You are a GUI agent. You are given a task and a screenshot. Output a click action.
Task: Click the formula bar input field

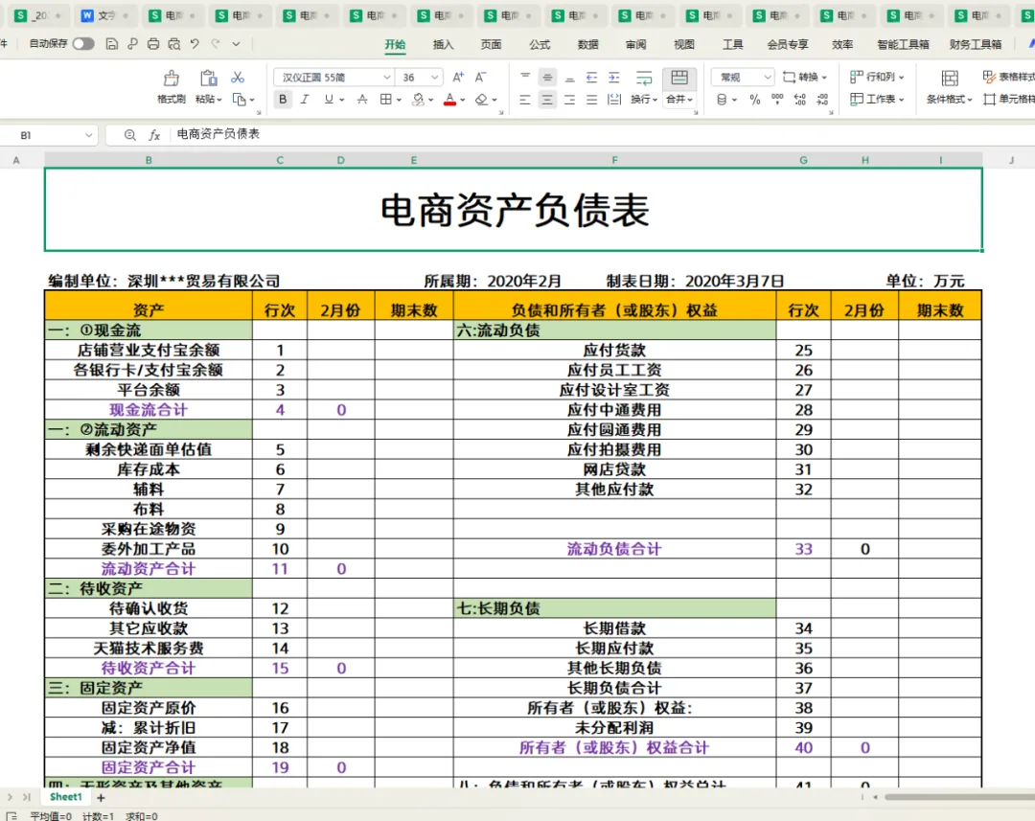(x=601, y=135)
